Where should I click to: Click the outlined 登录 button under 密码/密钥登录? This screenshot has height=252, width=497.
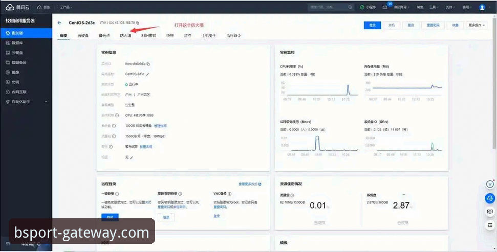coord(166,217)
